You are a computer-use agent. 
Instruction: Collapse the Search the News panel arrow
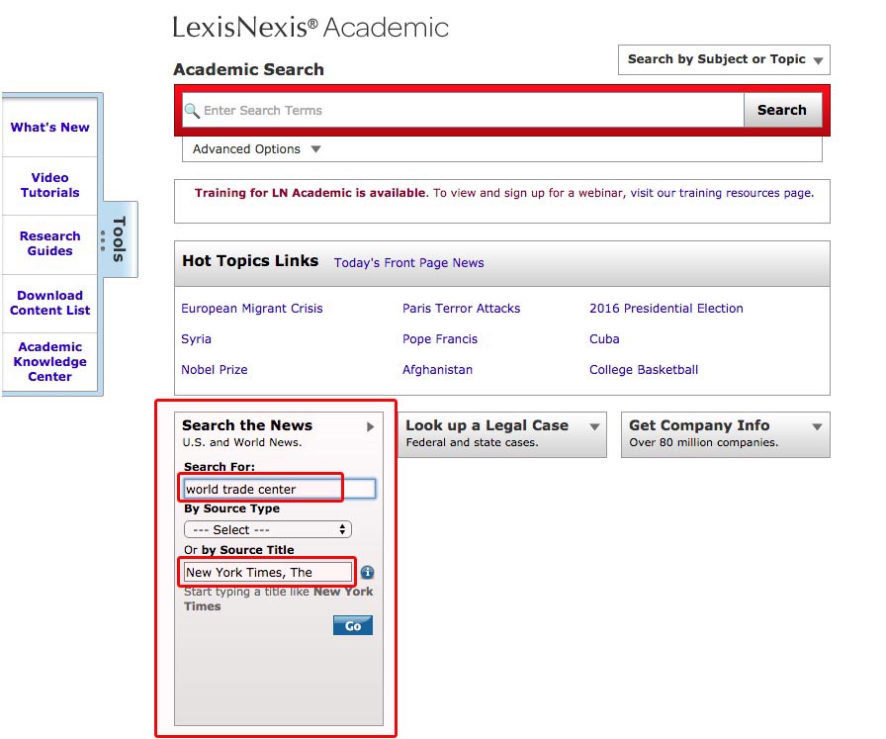(x=370, y=427)
